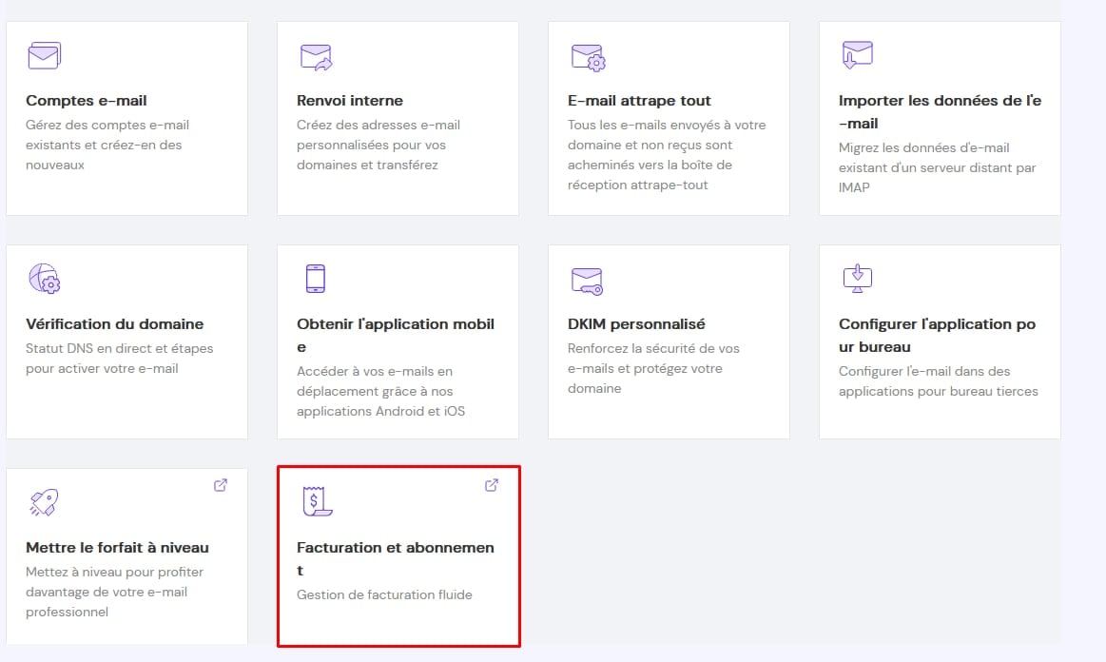Click the Vérification du domaine globe icon
1106x662 pixels.
tap(44, 279)
